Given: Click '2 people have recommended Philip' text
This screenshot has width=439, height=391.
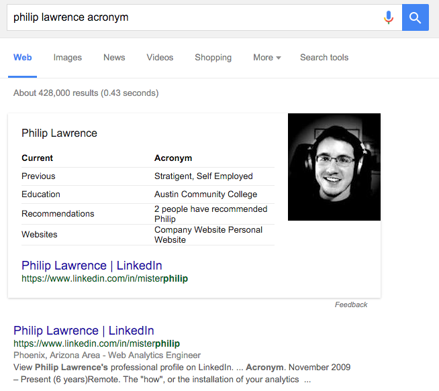Looking at the screenshot, I should (211, 214).
